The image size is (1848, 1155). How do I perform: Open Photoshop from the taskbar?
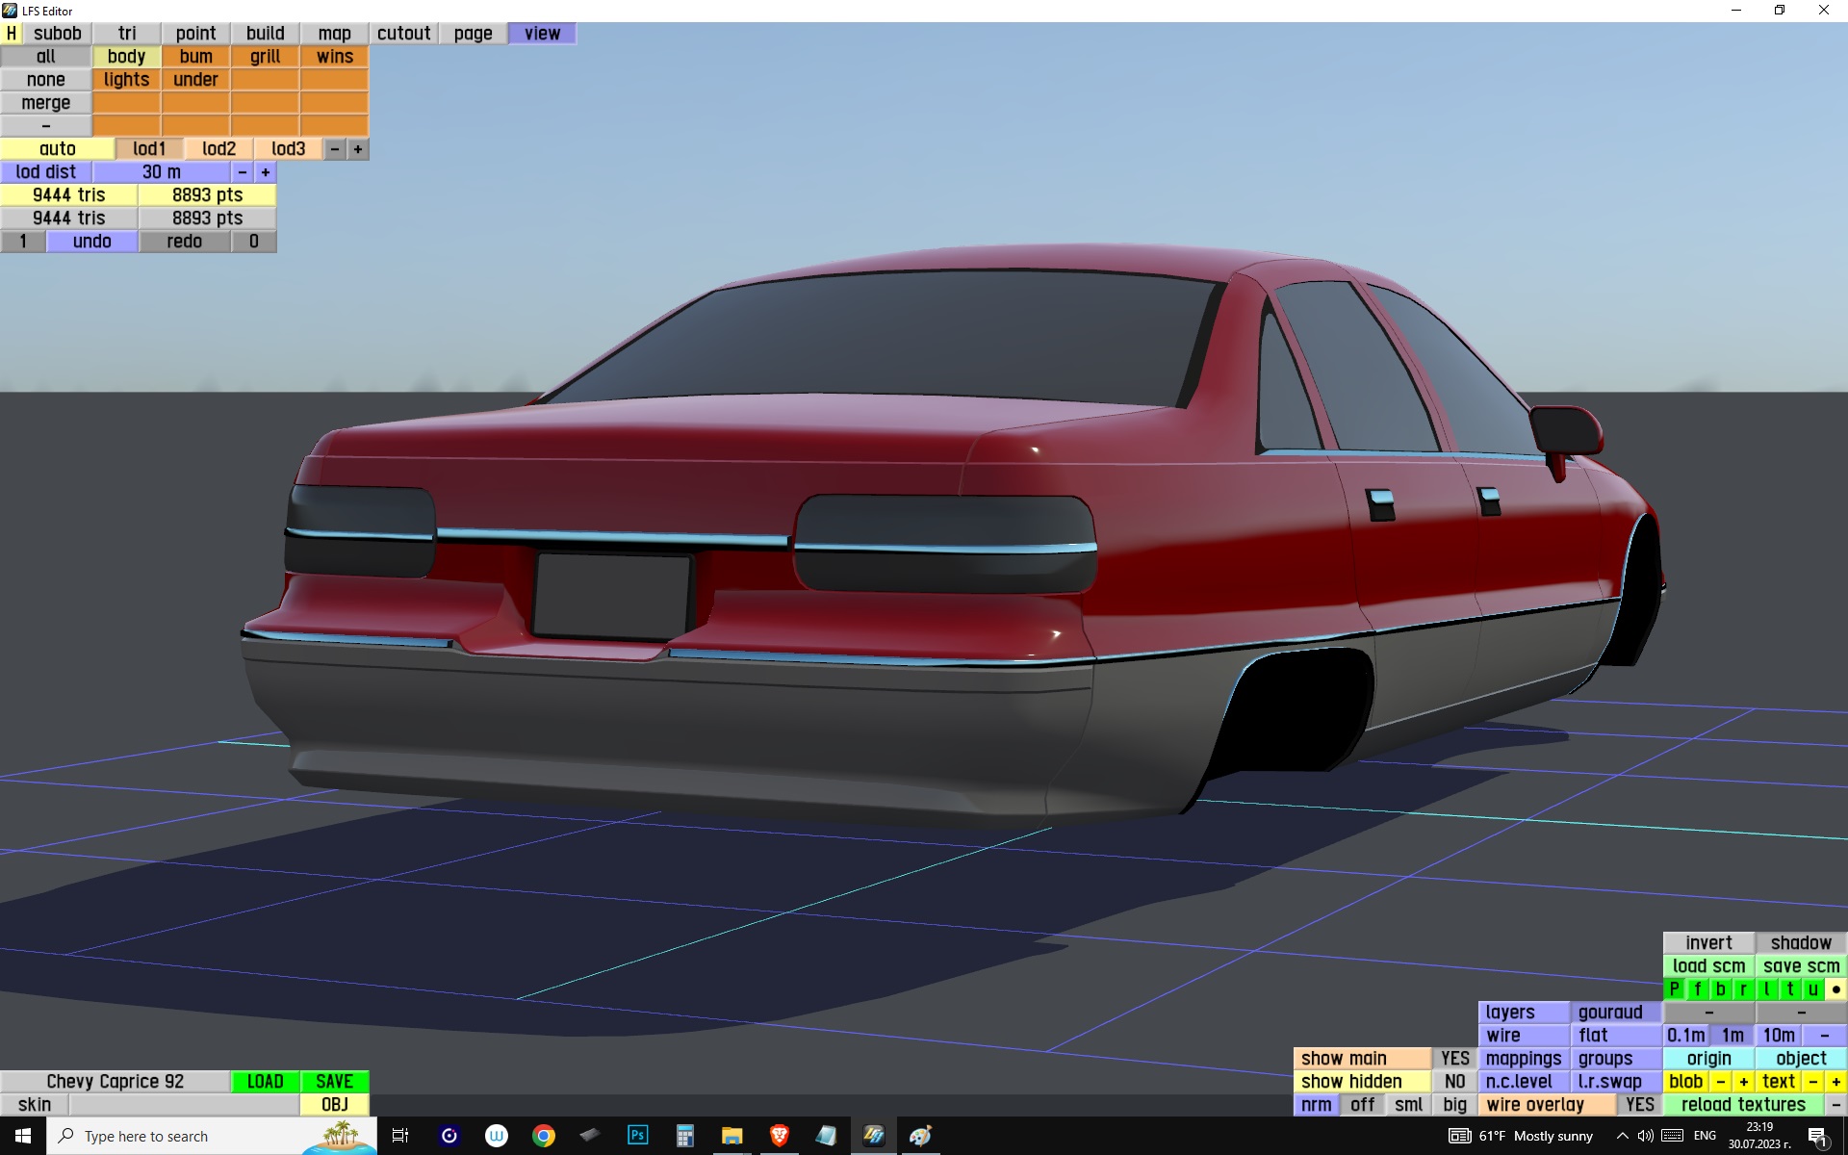[x=637, y=1136]
